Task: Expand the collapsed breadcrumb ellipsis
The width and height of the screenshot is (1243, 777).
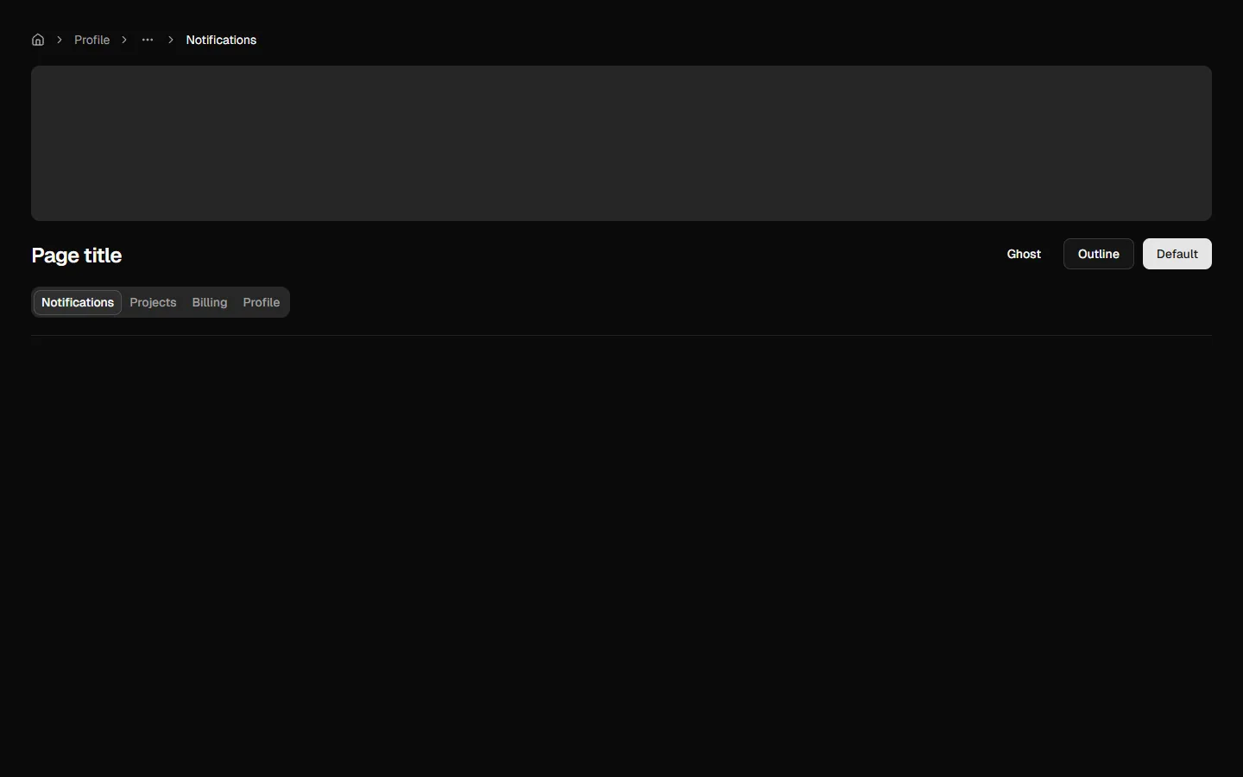Action: click(148, 40)
